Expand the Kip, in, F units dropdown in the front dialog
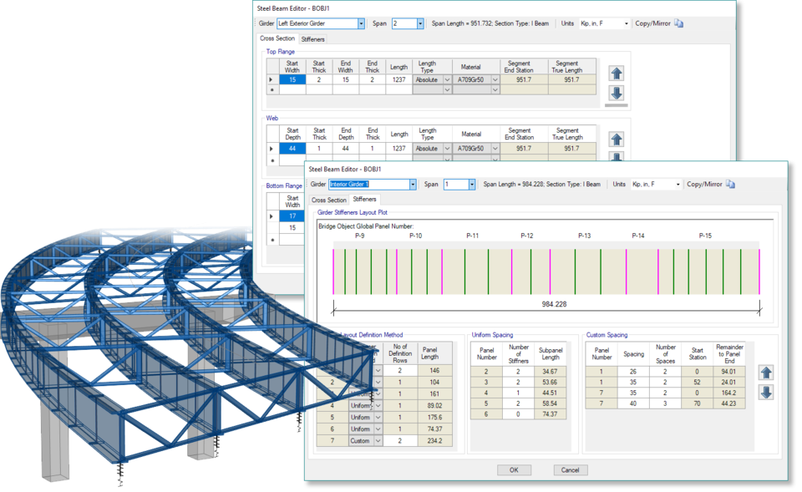The height and width of the screenshot is (492, 802). point(678,185)
